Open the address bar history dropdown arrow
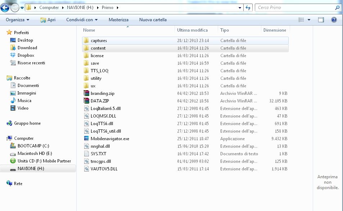The image size is (343, 211). click(x=240, y=7)
